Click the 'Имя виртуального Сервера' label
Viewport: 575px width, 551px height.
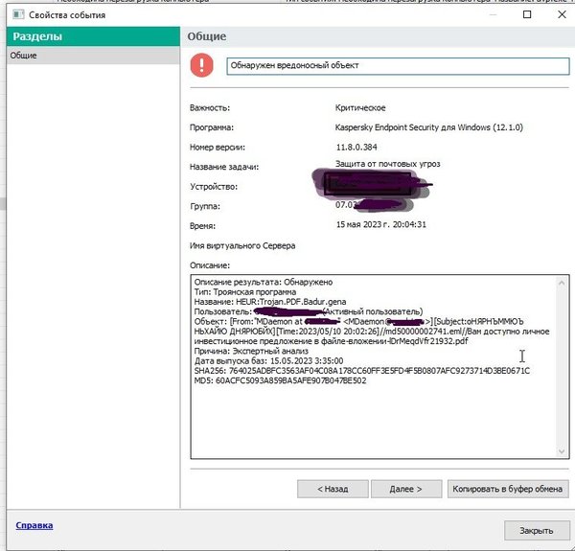[x=242, y=245]
